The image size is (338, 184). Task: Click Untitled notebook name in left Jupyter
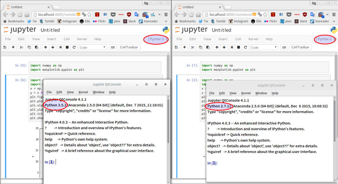coord(50,30)
